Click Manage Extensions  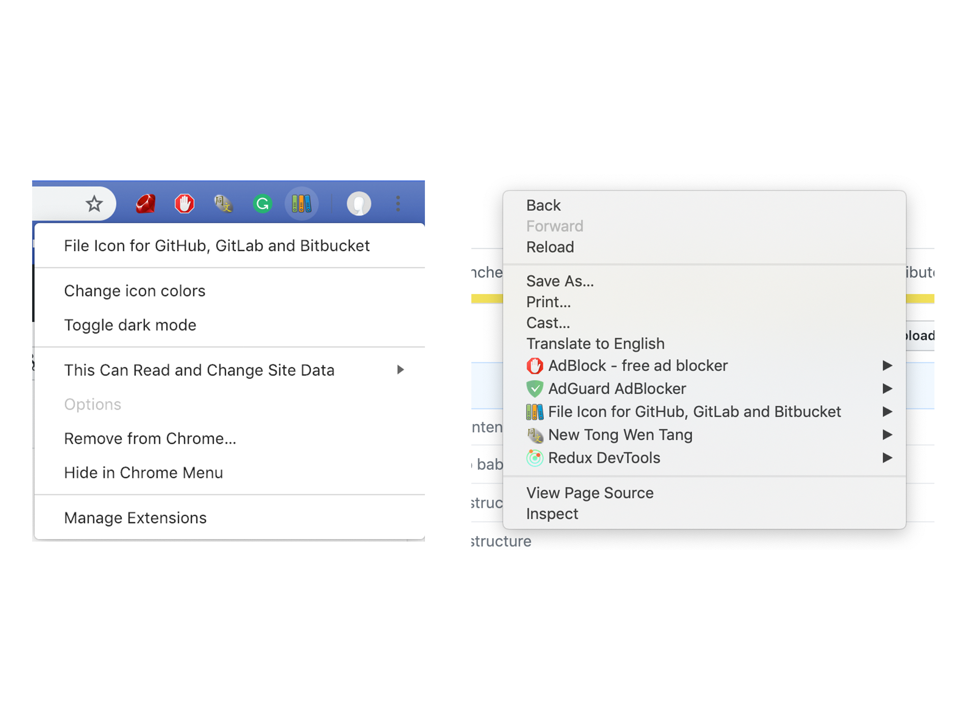135,518
